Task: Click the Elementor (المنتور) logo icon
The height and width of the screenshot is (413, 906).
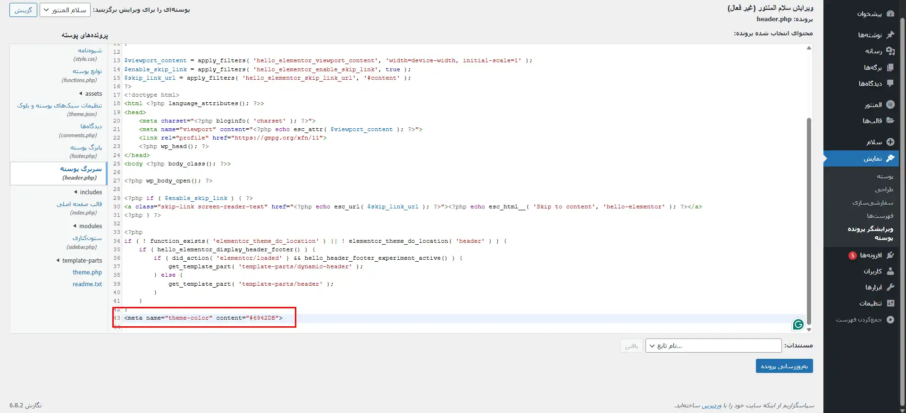Action: 890,105
